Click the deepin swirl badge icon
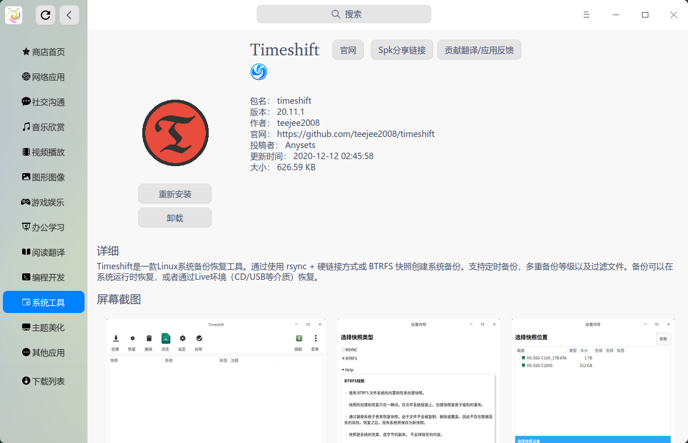The image size is (688, 443). pyautogui.click(x=259, y=72)
